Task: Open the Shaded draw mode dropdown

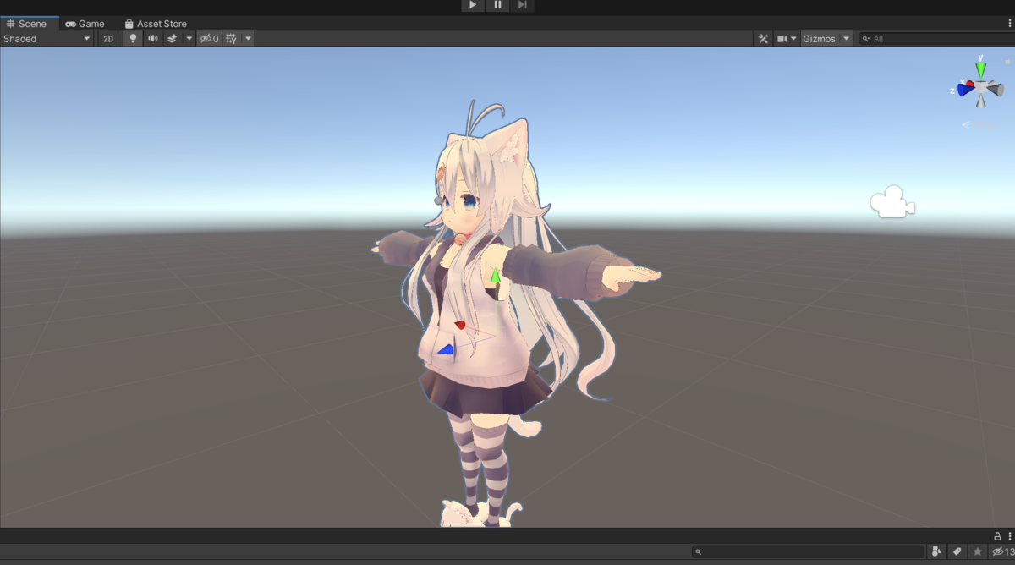Action: (x=42, y=38)
